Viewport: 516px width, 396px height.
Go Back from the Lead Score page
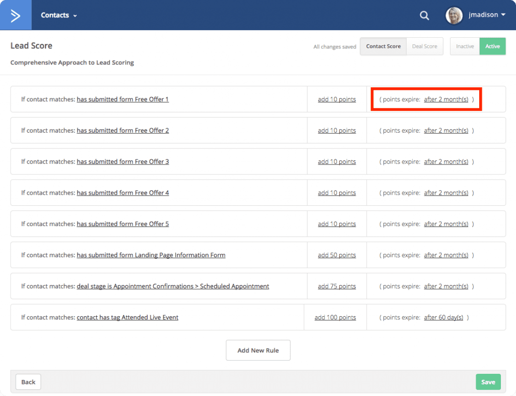click(28, 382)
